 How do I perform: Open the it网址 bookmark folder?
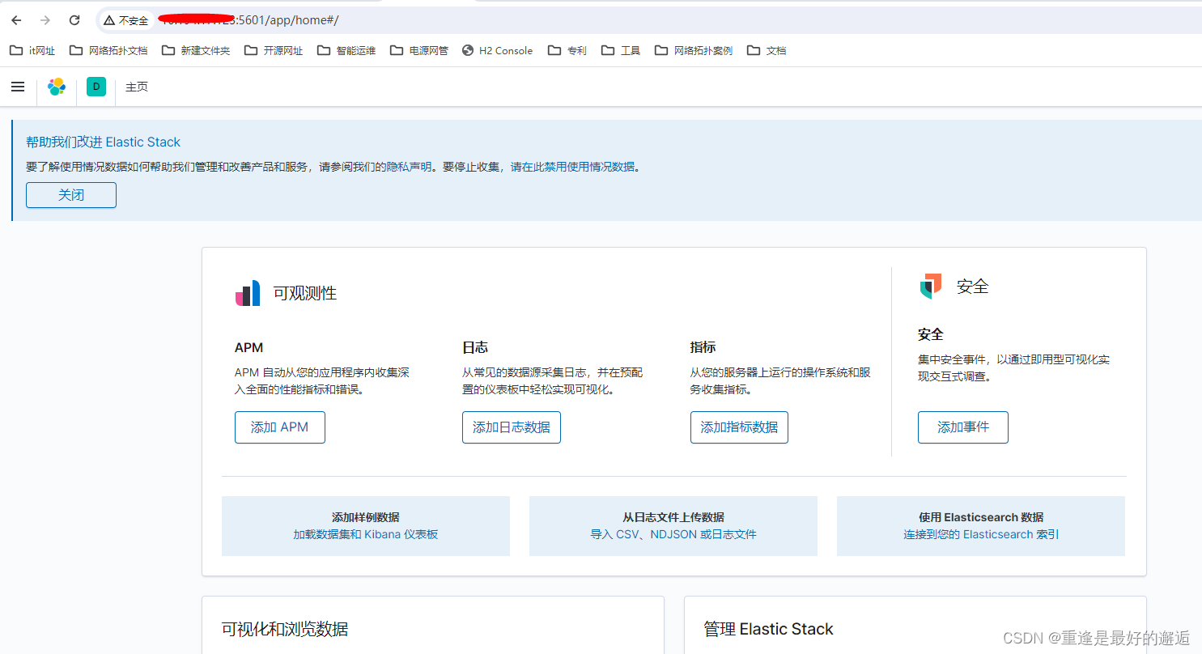click(33, 50)
